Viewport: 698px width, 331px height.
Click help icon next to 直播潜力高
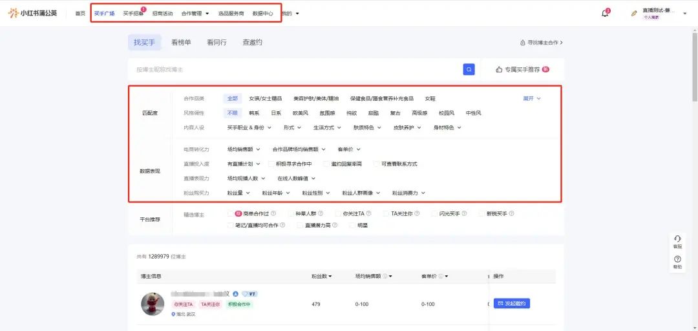click(335, 226)
